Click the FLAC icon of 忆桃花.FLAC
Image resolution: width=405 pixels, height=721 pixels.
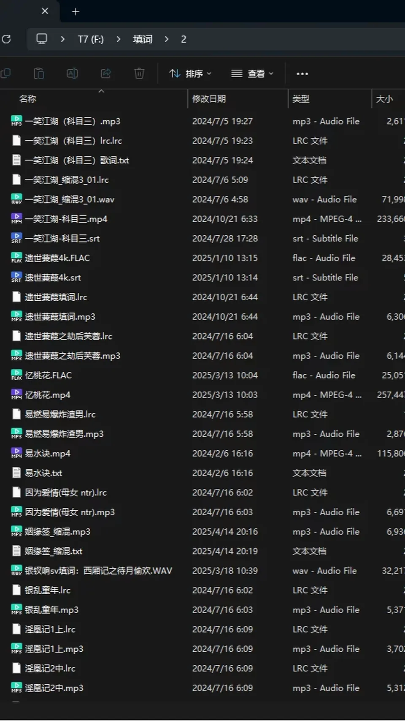[x=16, y=375]
